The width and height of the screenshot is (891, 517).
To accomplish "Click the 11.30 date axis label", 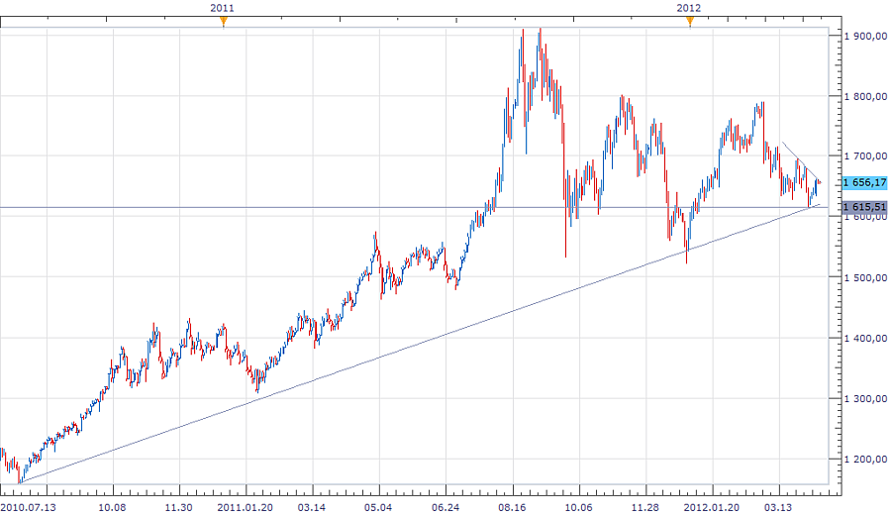I will tap(178, 506).
